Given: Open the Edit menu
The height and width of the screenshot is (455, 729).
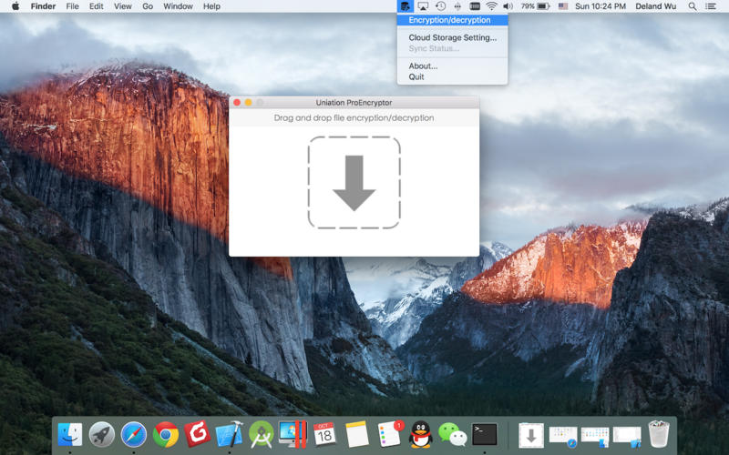Looking at the screenshot, I should [x=97, y=6].
